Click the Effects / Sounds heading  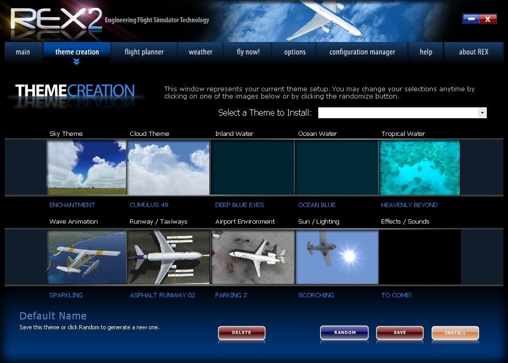405,221
